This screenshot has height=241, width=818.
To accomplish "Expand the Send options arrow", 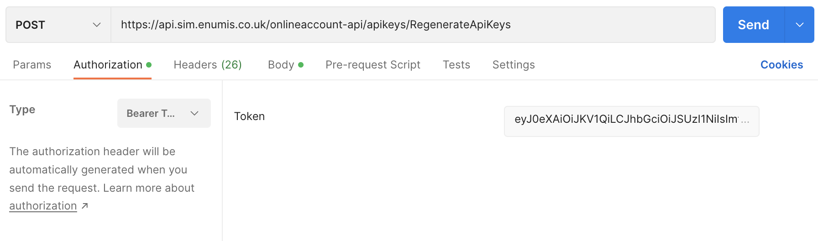I will (x=799, y=25).
